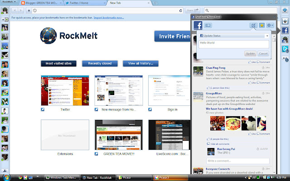This screenshot has height=181, width=290.
Task: Click the Invite Friends button
Action: [173, 36]
